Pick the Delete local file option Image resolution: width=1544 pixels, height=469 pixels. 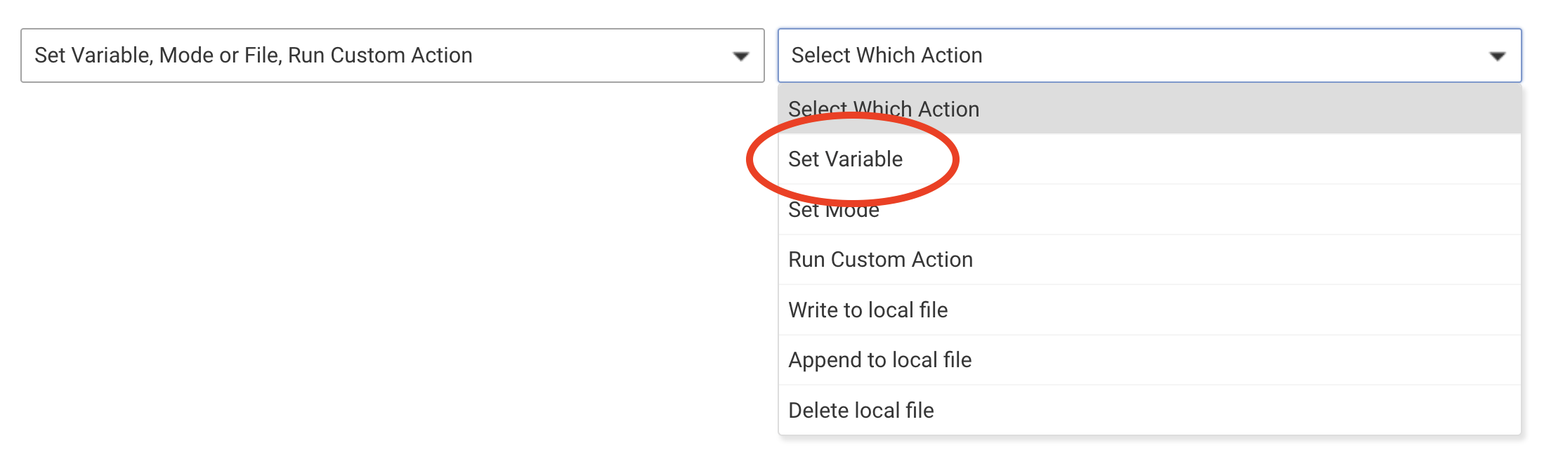1149,410
